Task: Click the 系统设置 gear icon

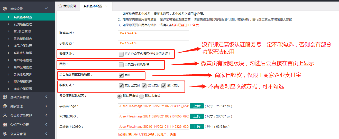Action: pos(5,9)
